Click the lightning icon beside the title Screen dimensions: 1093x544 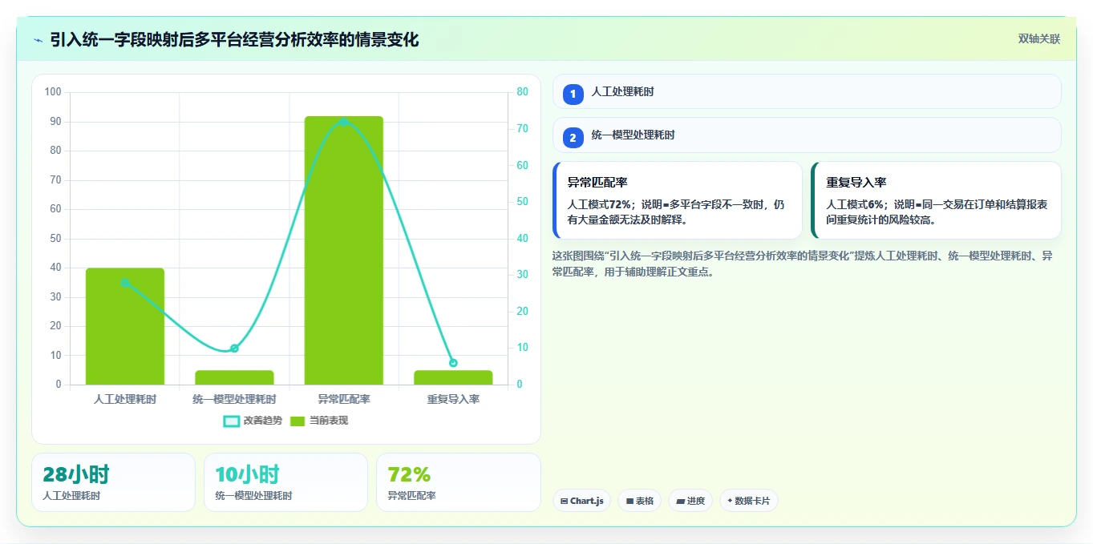[38, 40]
